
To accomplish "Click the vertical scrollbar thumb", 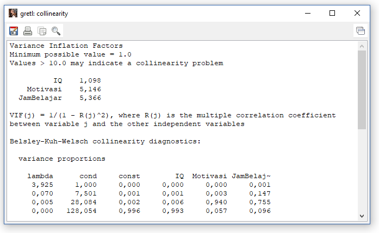I will pos(362,87).
